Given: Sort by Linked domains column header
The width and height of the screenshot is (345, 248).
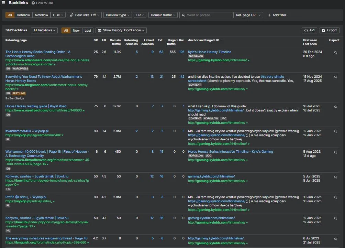Looking at the screenshot, I should tap(148, 42).
